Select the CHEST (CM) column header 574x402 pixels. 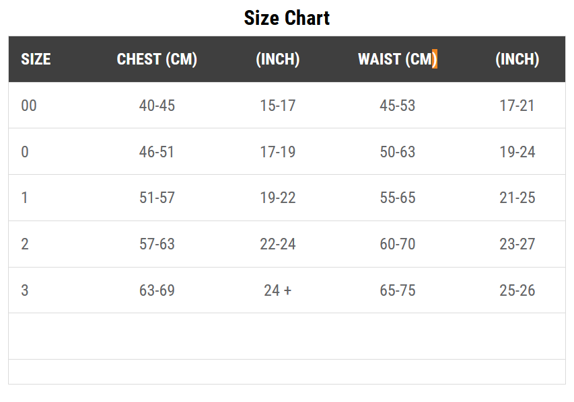pyautogui.click(x=157, y=59)
